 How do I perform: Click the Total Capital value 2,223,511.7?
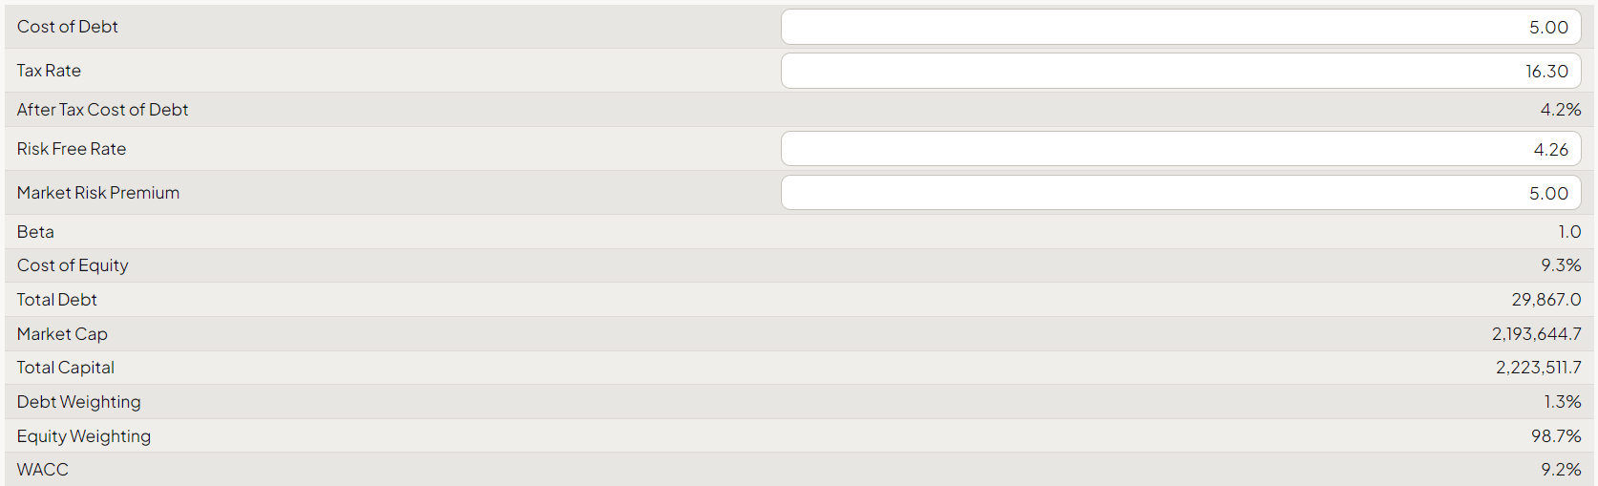click(1538, 368)
